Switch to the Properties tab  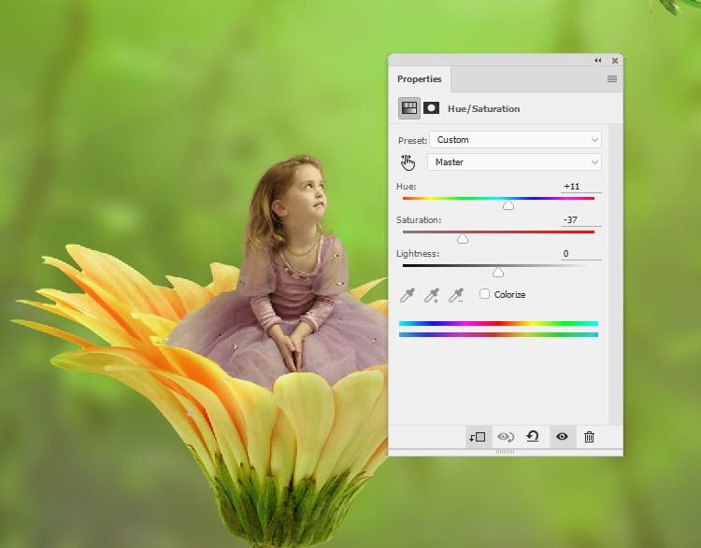[419, 79]
